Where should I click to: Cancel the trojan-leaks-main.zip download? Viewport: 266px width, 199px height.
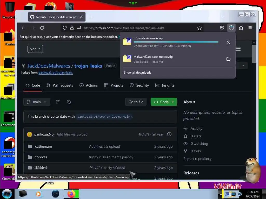228,42
